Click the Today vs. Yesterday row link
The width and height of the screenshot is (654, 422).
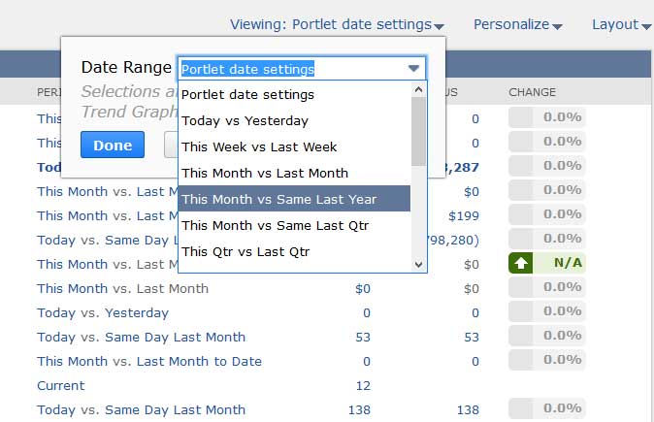(103, 312)
